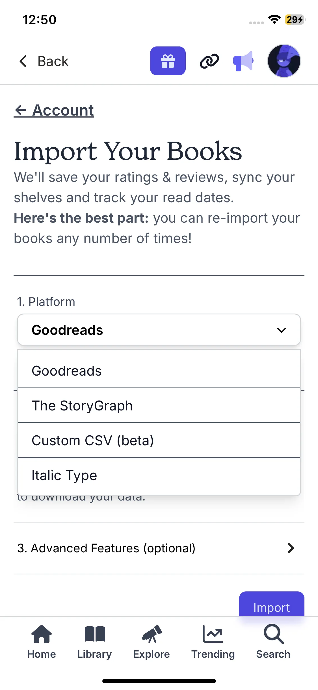Expand Advanced Features (optional) section
Viewport: 318px width, 690px height.
106,548
